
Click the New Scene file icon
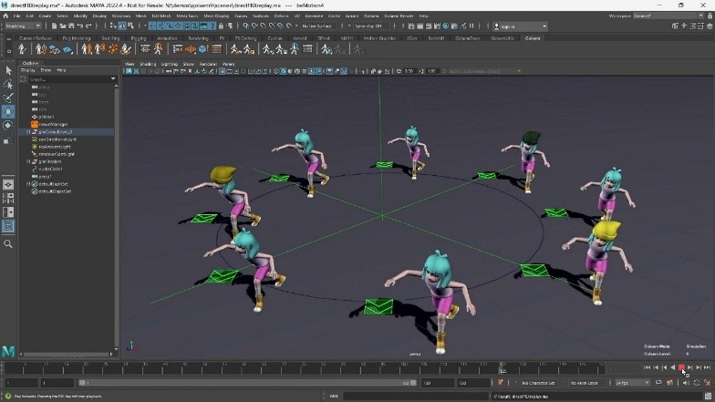coord(55,26)
